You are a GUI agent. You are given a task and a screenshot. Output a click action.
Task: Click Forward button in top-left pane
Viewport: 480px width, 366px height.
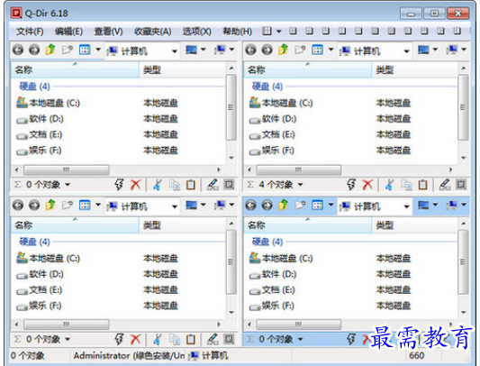(34, 50)
